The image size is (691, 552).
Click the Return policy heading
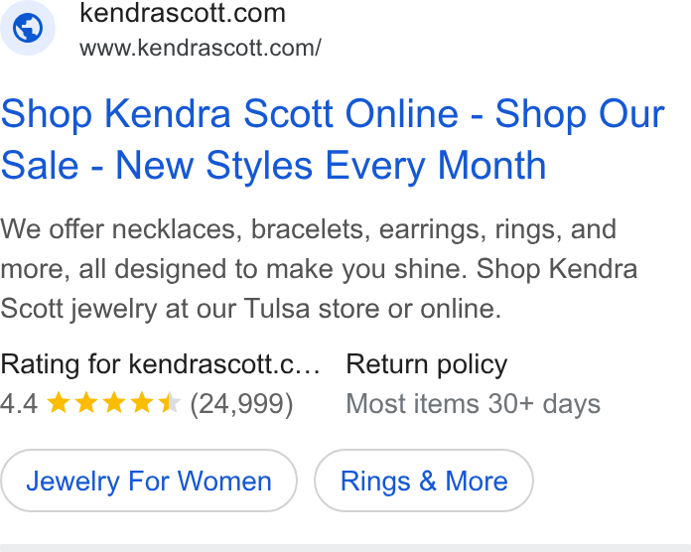(x=427, y=364)
